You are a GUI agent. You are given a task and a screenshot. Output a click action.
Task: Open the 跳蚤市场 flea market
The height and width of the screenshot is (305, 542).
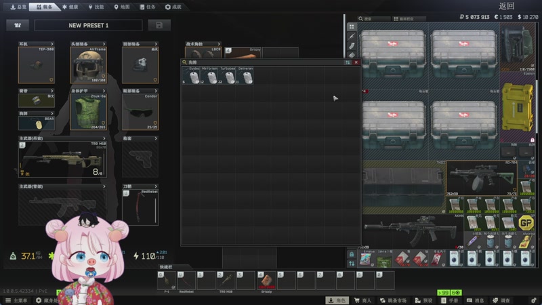(x=393, y=300)
